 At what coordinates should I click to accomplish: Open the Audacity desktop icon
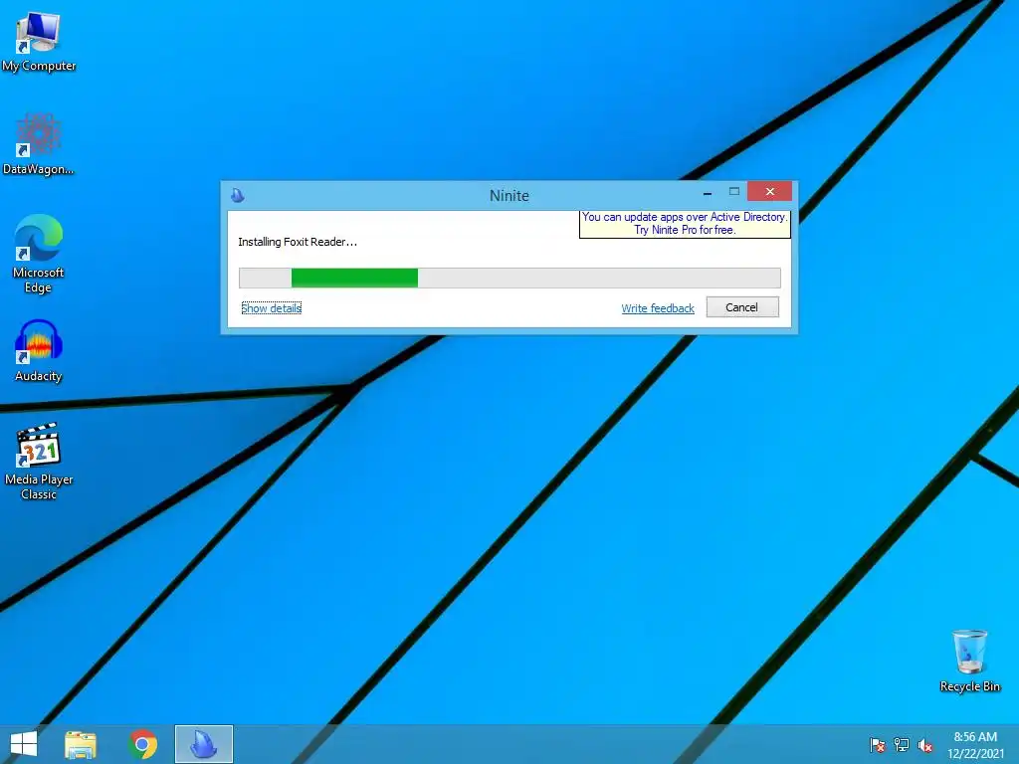[39, 351]
